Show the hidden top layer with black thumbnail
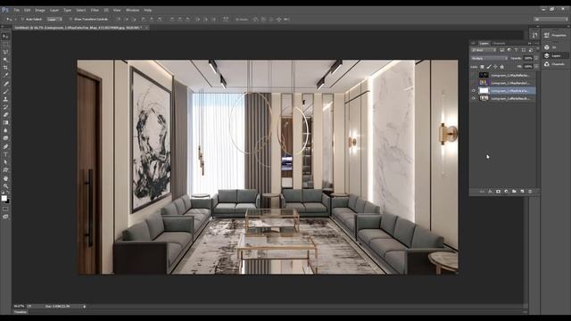The image size is (571, 321). coord(474,75)
